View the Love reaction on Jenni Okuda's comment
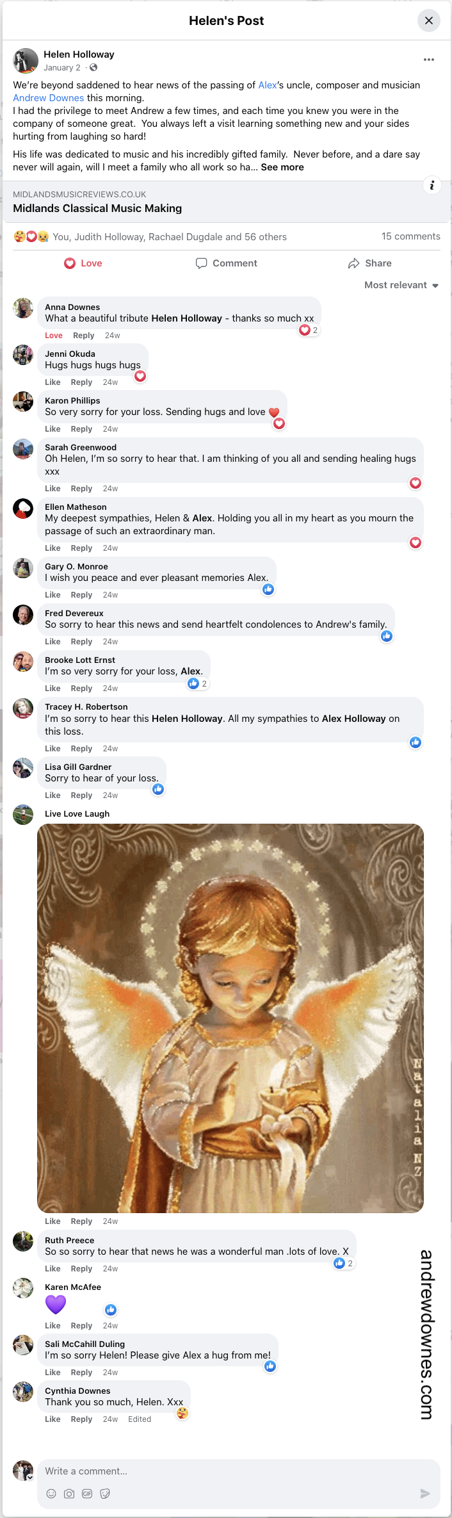Viewport: 452px width, 1518px height. [x=140, y=377]
